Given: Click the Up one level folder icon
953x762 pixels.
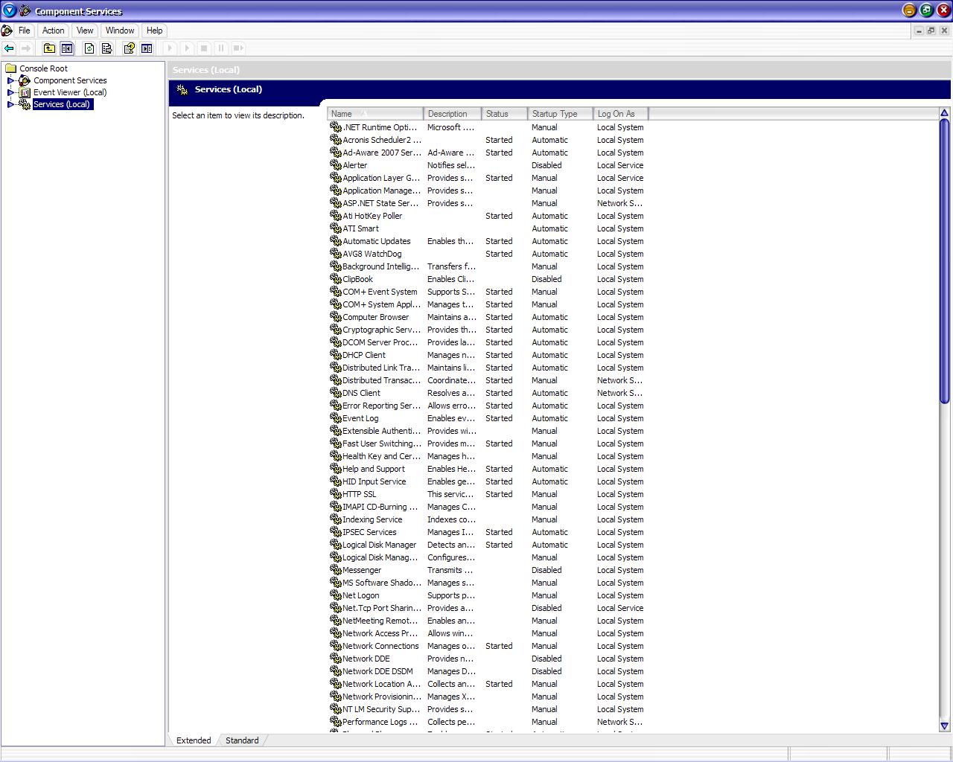Looking at the screenshot, I should (49, 48).
